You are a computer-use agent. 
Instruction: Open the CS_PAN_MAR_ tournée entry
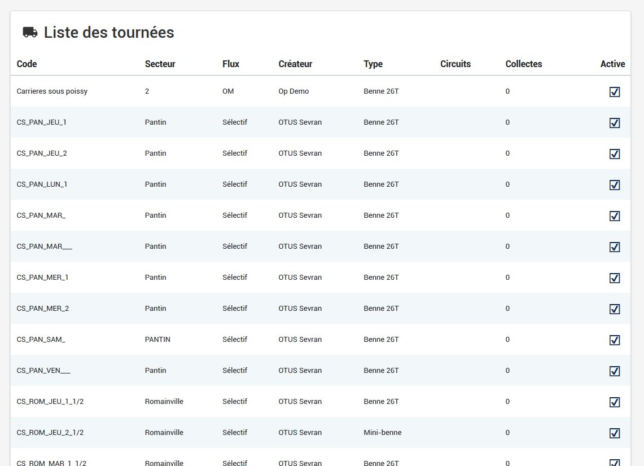pos(41,216)
